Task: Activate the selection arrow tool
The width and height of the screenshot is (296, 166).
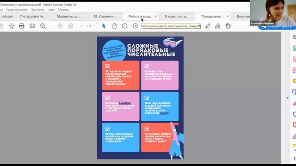Action: point(104,26)
